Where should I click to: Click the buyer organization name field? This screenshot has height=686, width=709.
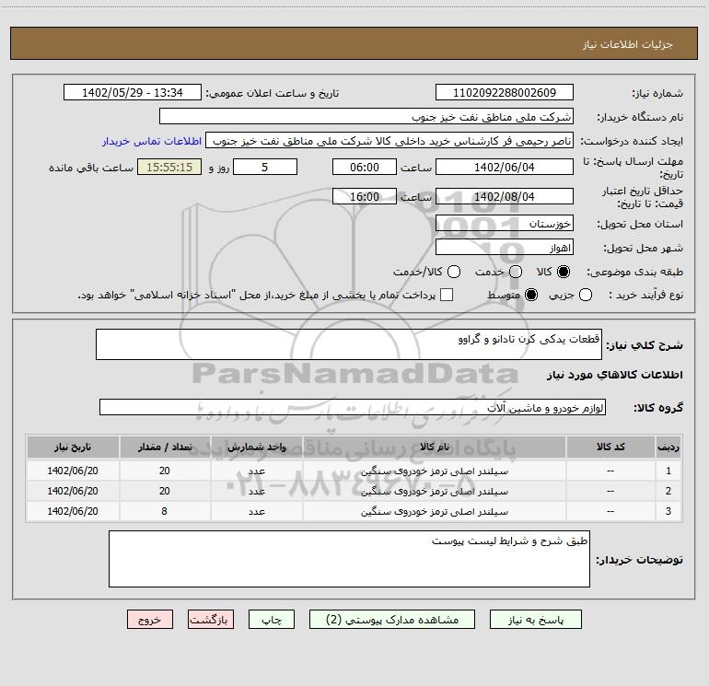(x=366, y=116)
